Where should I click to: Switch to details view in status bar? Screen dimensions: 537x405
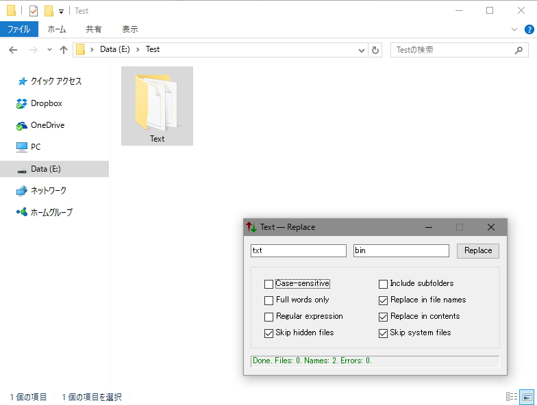pyautogui.click(x=512, y=397)
